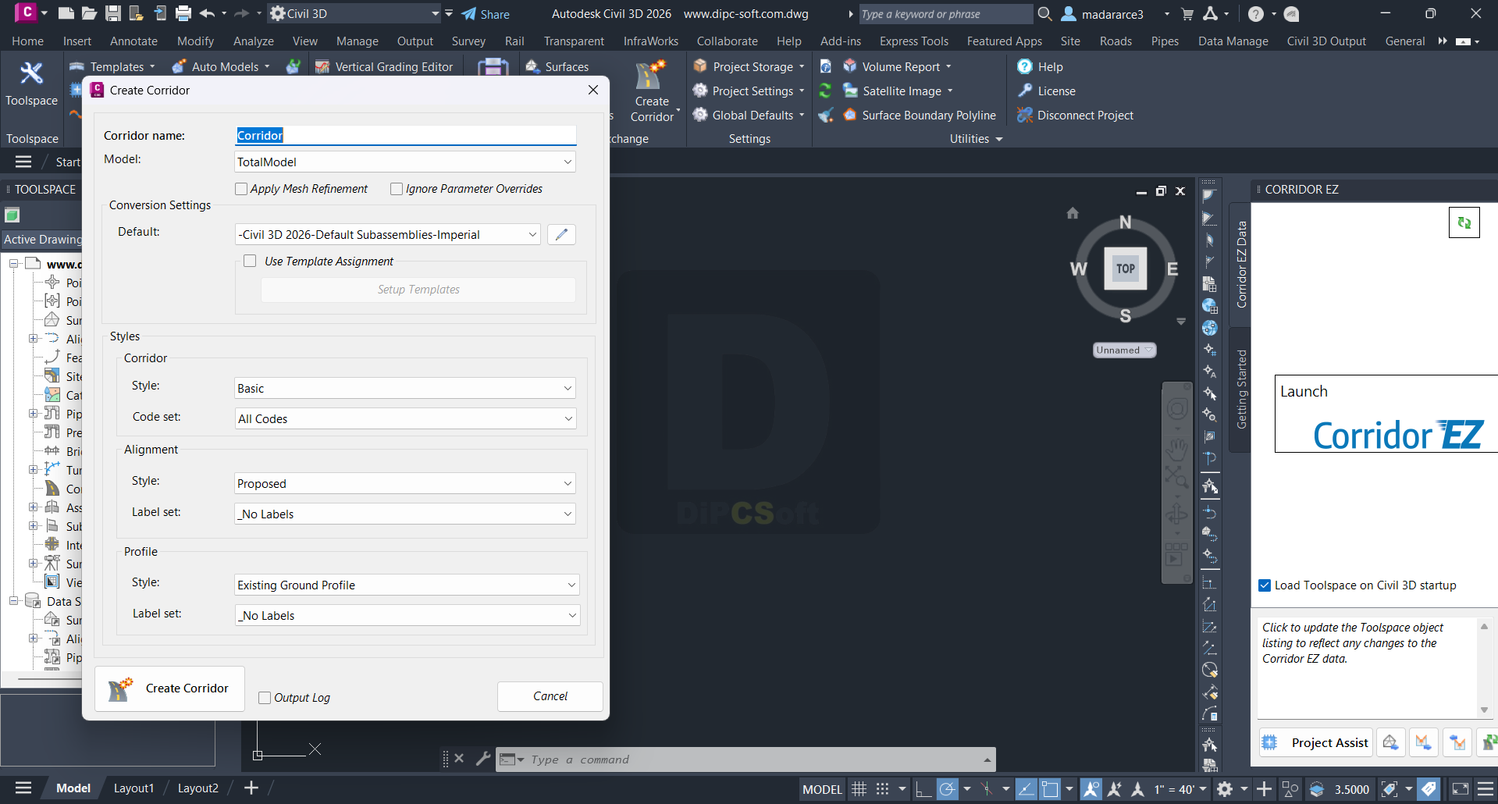Uncheck Load Toolspace on Civil 3D startup
The width and height of the screenshot is (1498, 804).
[x=1265, y=585]
